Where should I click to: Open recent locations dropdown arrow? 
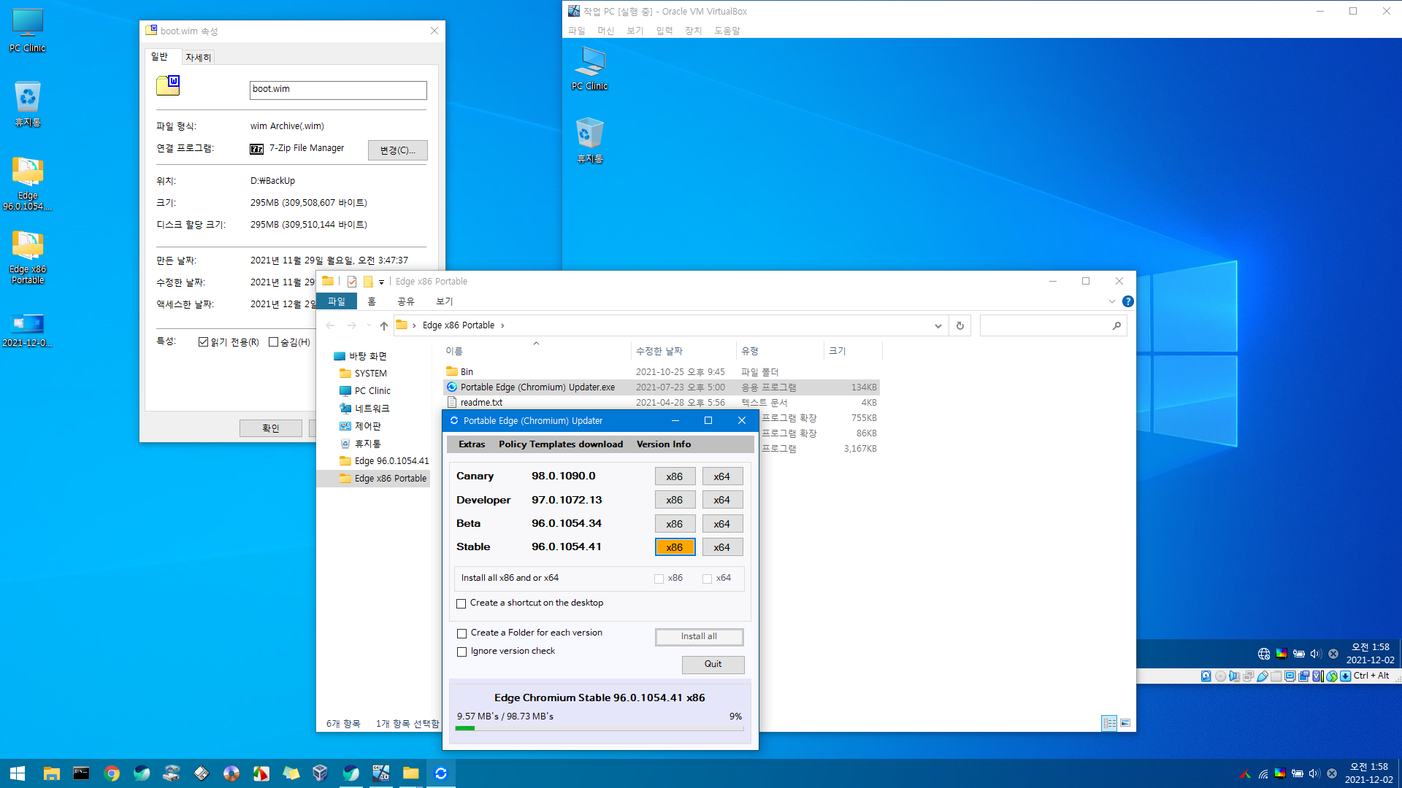coord(369,325)
